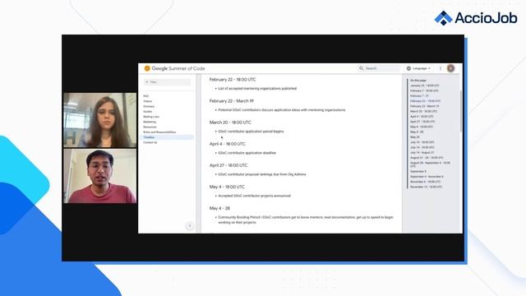Open Glossary in the sidebar
Viewport: 526px width, 296px height.
[149, 106]
